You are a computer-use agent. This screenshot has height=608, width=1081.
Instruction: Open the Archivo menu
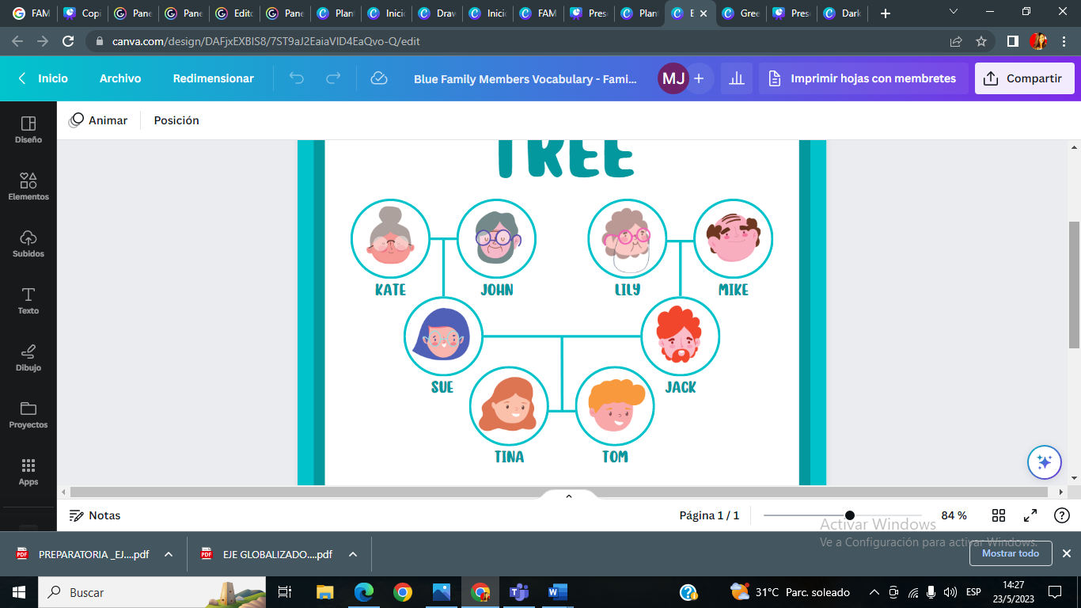point(120,78)
